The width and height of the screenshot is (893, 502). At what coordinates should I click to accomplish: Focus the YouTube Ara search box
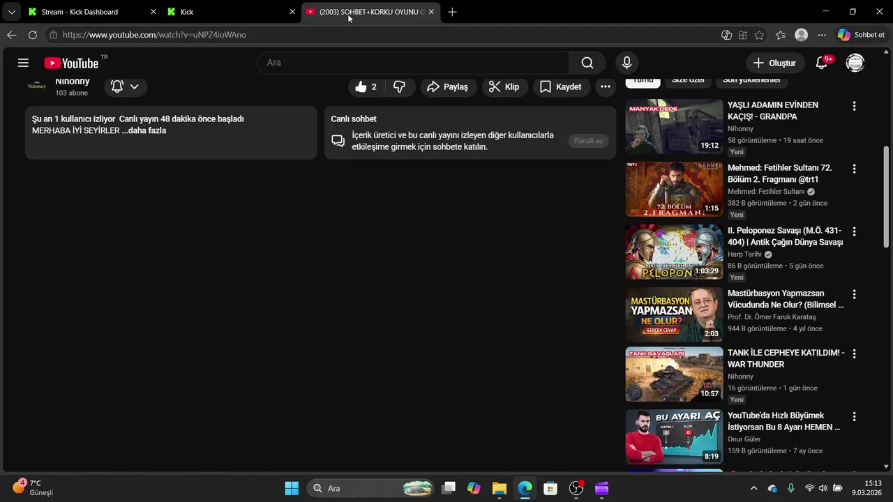(x=413, y=63)
